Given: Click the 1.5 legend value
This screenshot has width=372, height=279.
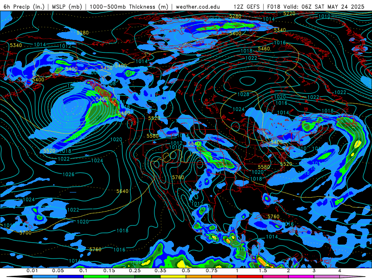Looking at the screenshot, I should point(263,271).
